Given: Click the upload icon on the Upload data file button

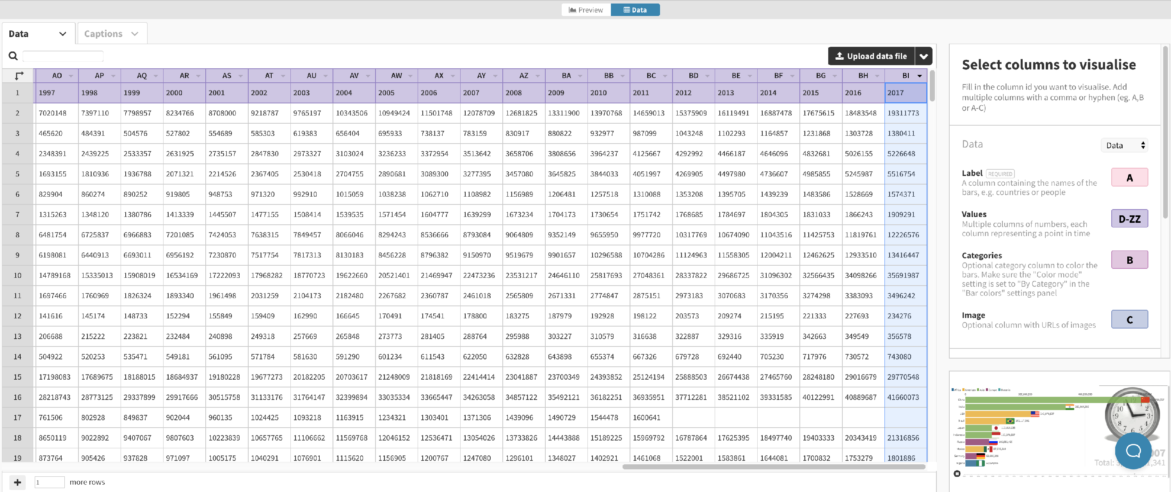Looking at the screenshot, I should pos(839,56).
